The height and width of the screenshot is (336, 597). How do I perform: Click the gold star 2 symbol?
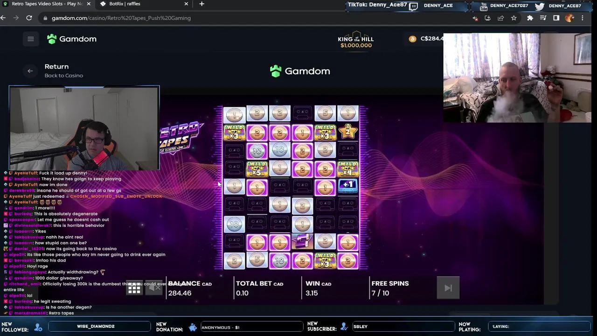pyautogui.click(x=347, y=132)
